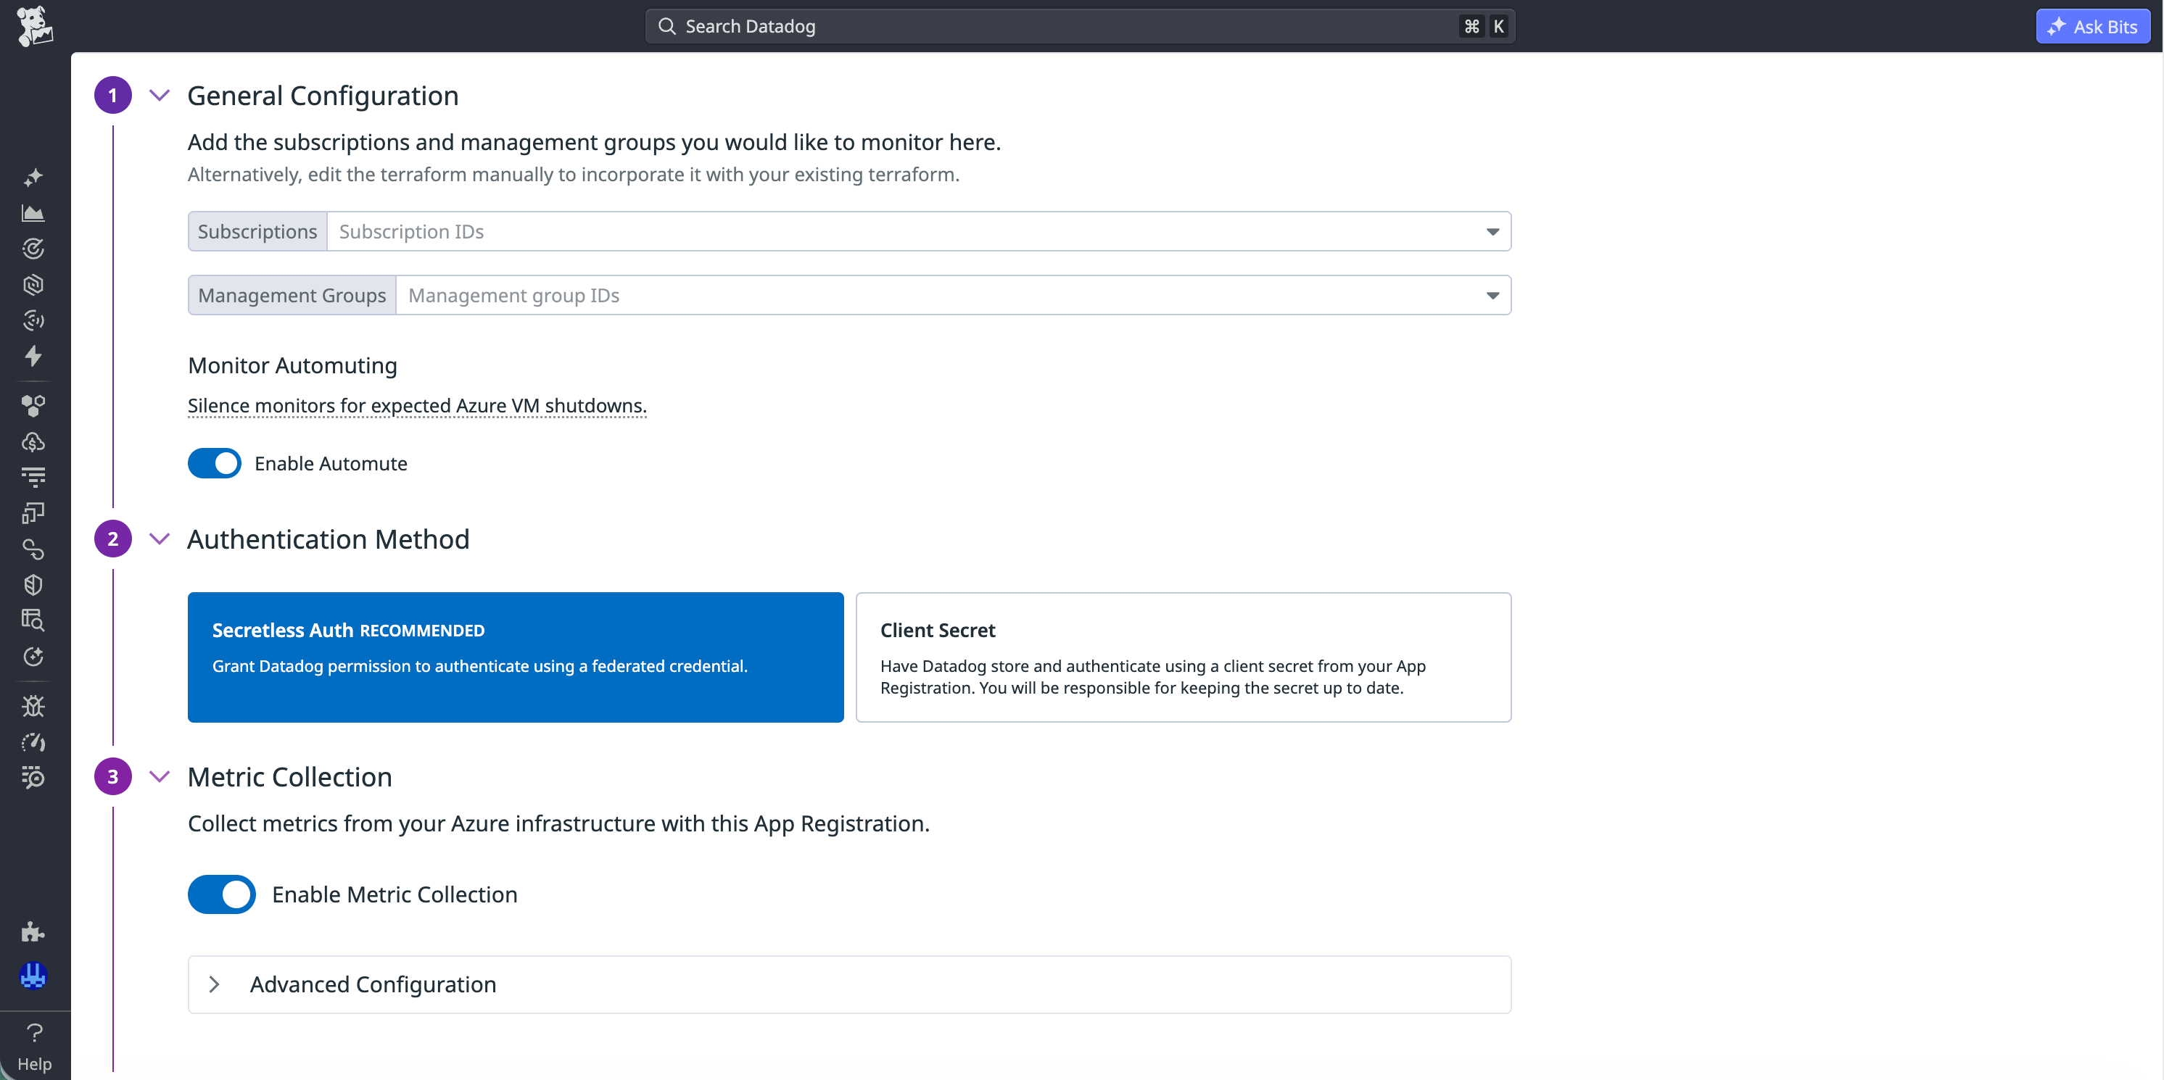Open the gauge speedometer sidebar icon
Viewport: 2164px width, 1080px height.
coord(33,742)
